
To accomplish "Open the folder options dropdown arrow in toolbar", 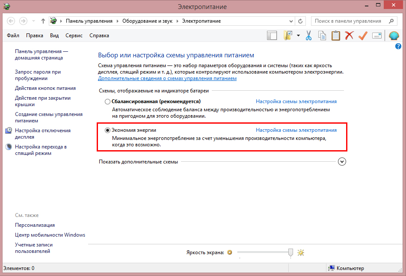I will coord(298,36).
